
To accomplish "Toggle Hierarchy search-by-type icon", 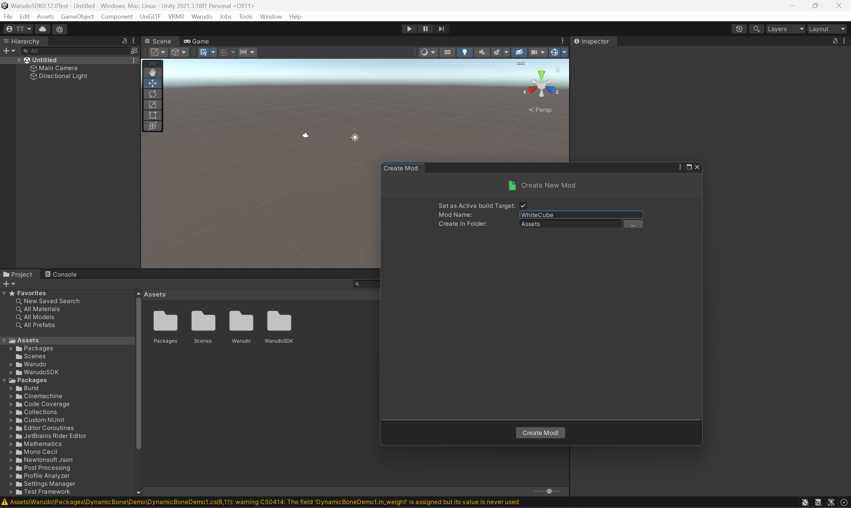I will [x=134, y=51].
